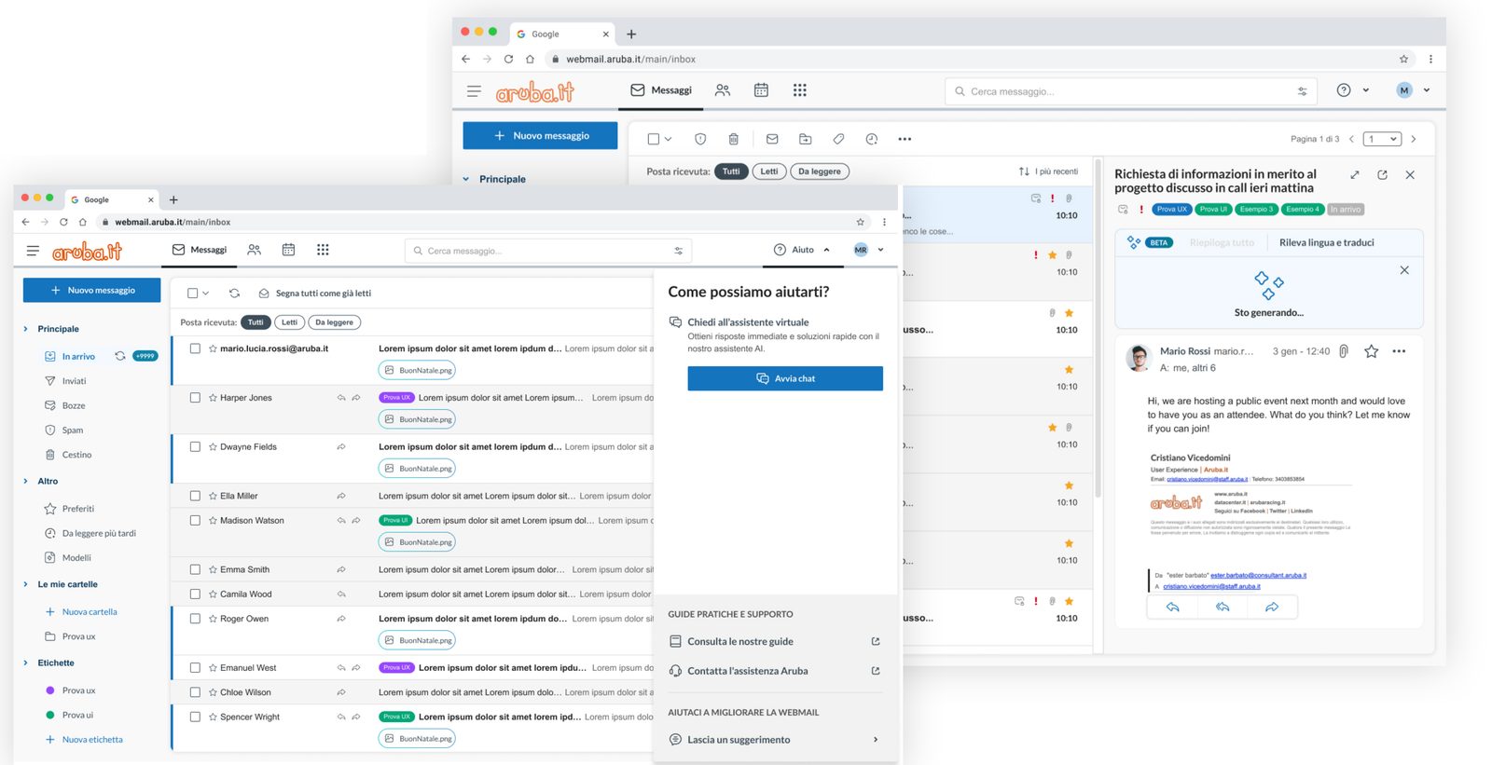The width and height of the screenshot is (1492, 765).
Task: Filter by Letti in front window
Action: [x=290, y=322]
